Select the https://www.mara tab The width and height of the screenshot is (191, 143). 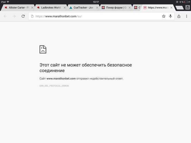point(157,8)
